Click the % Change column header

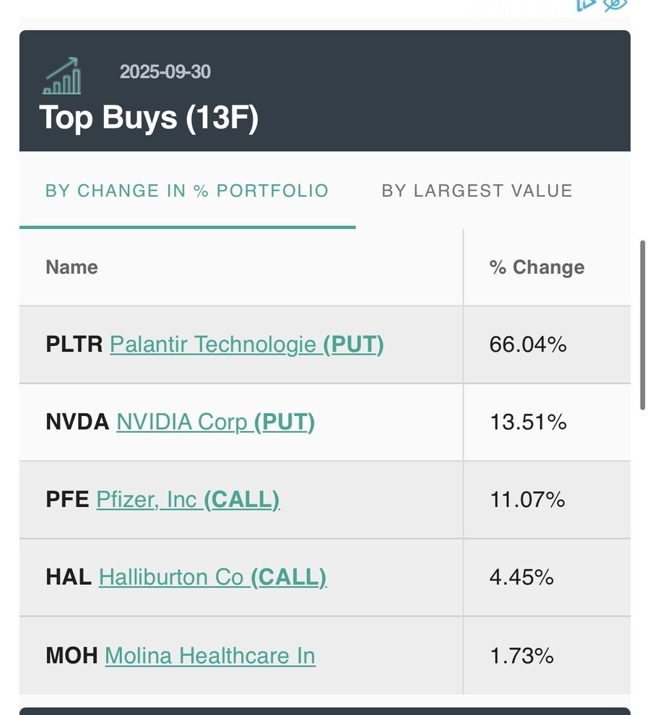537,267
